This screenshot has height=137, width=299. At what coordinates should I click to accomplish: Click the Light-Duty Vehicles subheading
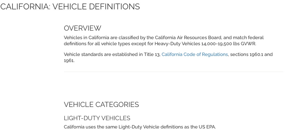[97, 118]
